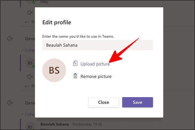Focus the Beaulah Sahana name field
Viewport: 195px width, 130px height.
pos(97,45)
